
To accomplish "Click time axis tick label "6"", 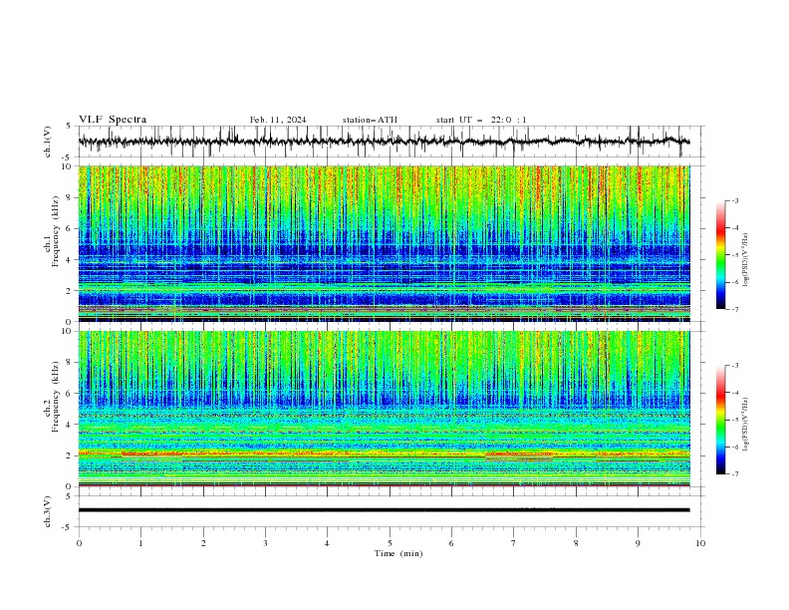I will point(451,543).
